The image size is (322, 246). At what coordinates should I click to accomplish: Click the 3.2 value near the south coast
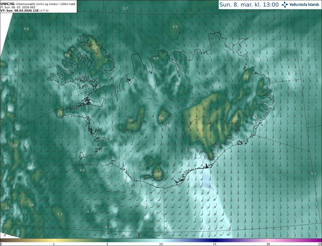(x=158, y=174)
